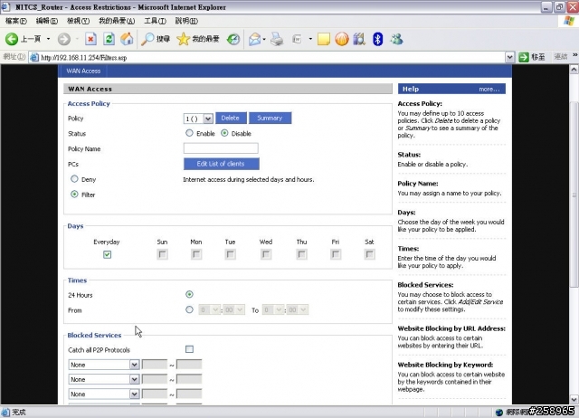Viewport: 579px width, 418px height.
Task: Click the Summary button
Action: tap(270, 119)
